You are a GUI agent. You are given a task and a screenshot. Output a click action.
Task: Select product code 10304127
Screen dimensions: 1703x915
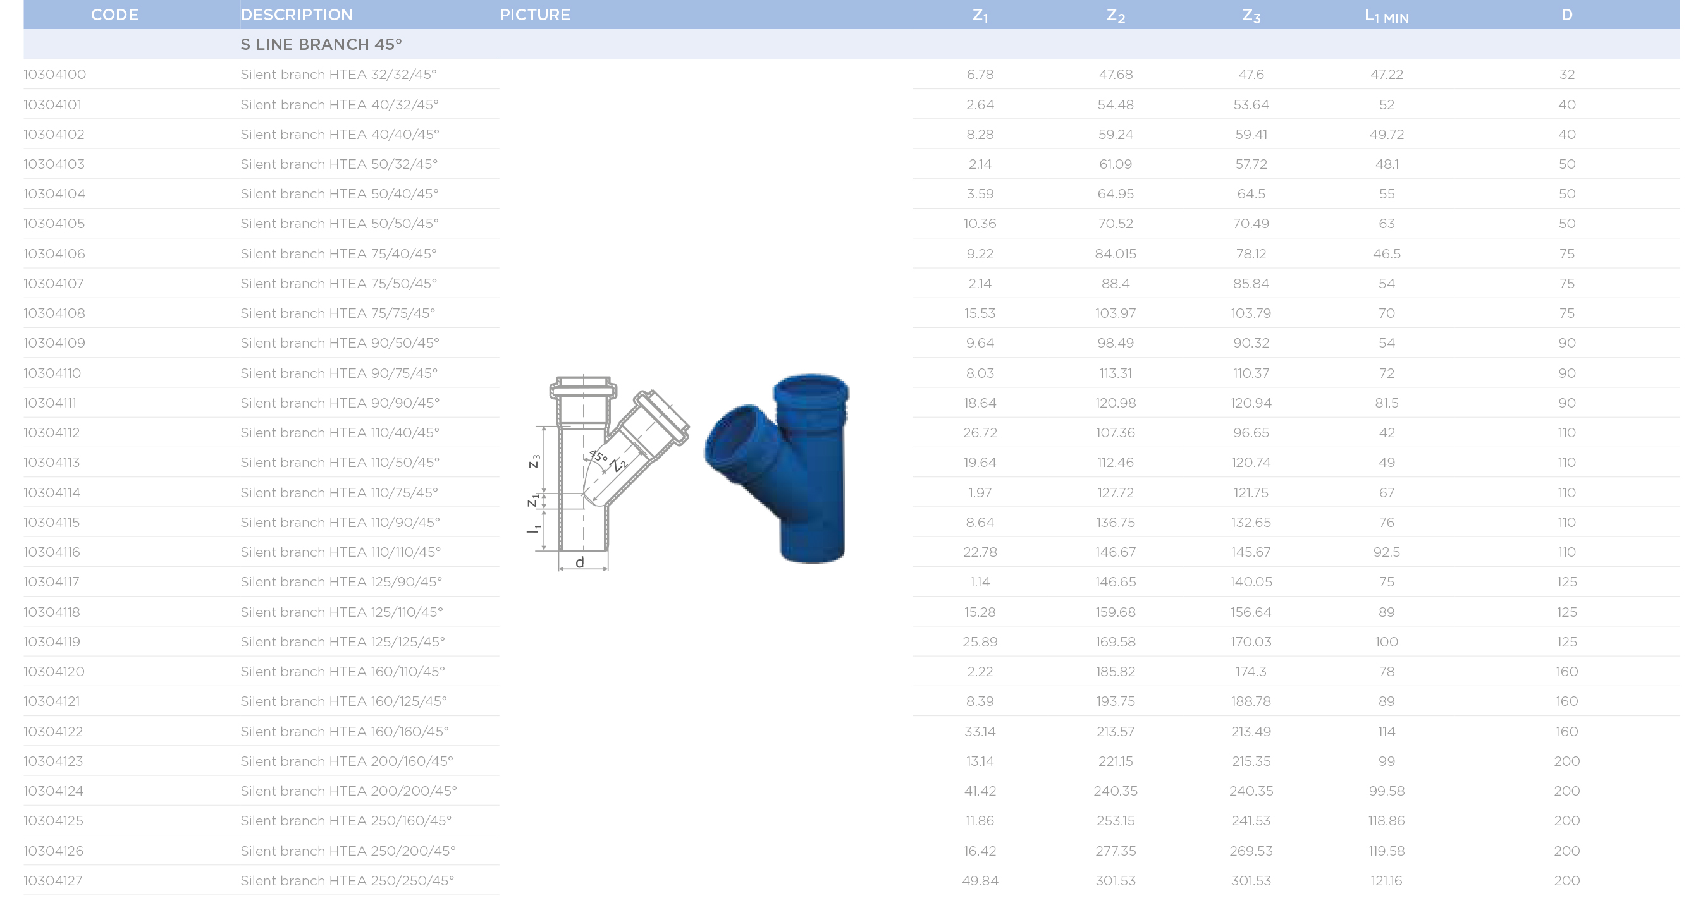point(54,881)
